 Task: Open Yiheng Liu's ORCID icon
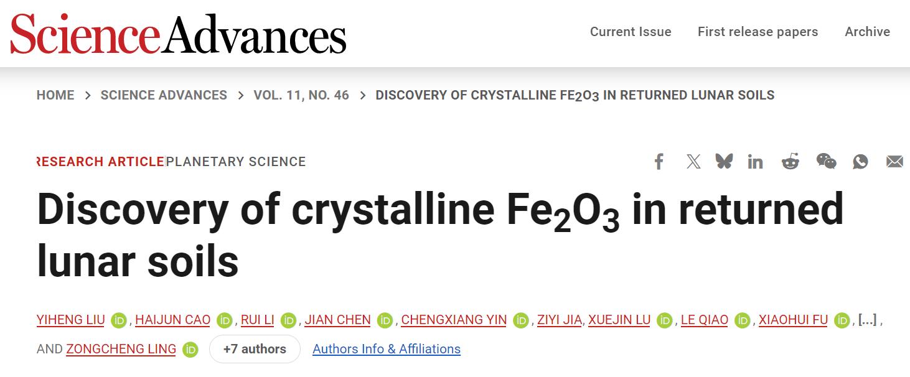coord(119,320)
